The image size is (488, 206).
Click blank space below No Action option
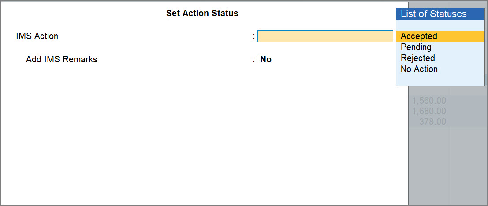tap(440, 79)
